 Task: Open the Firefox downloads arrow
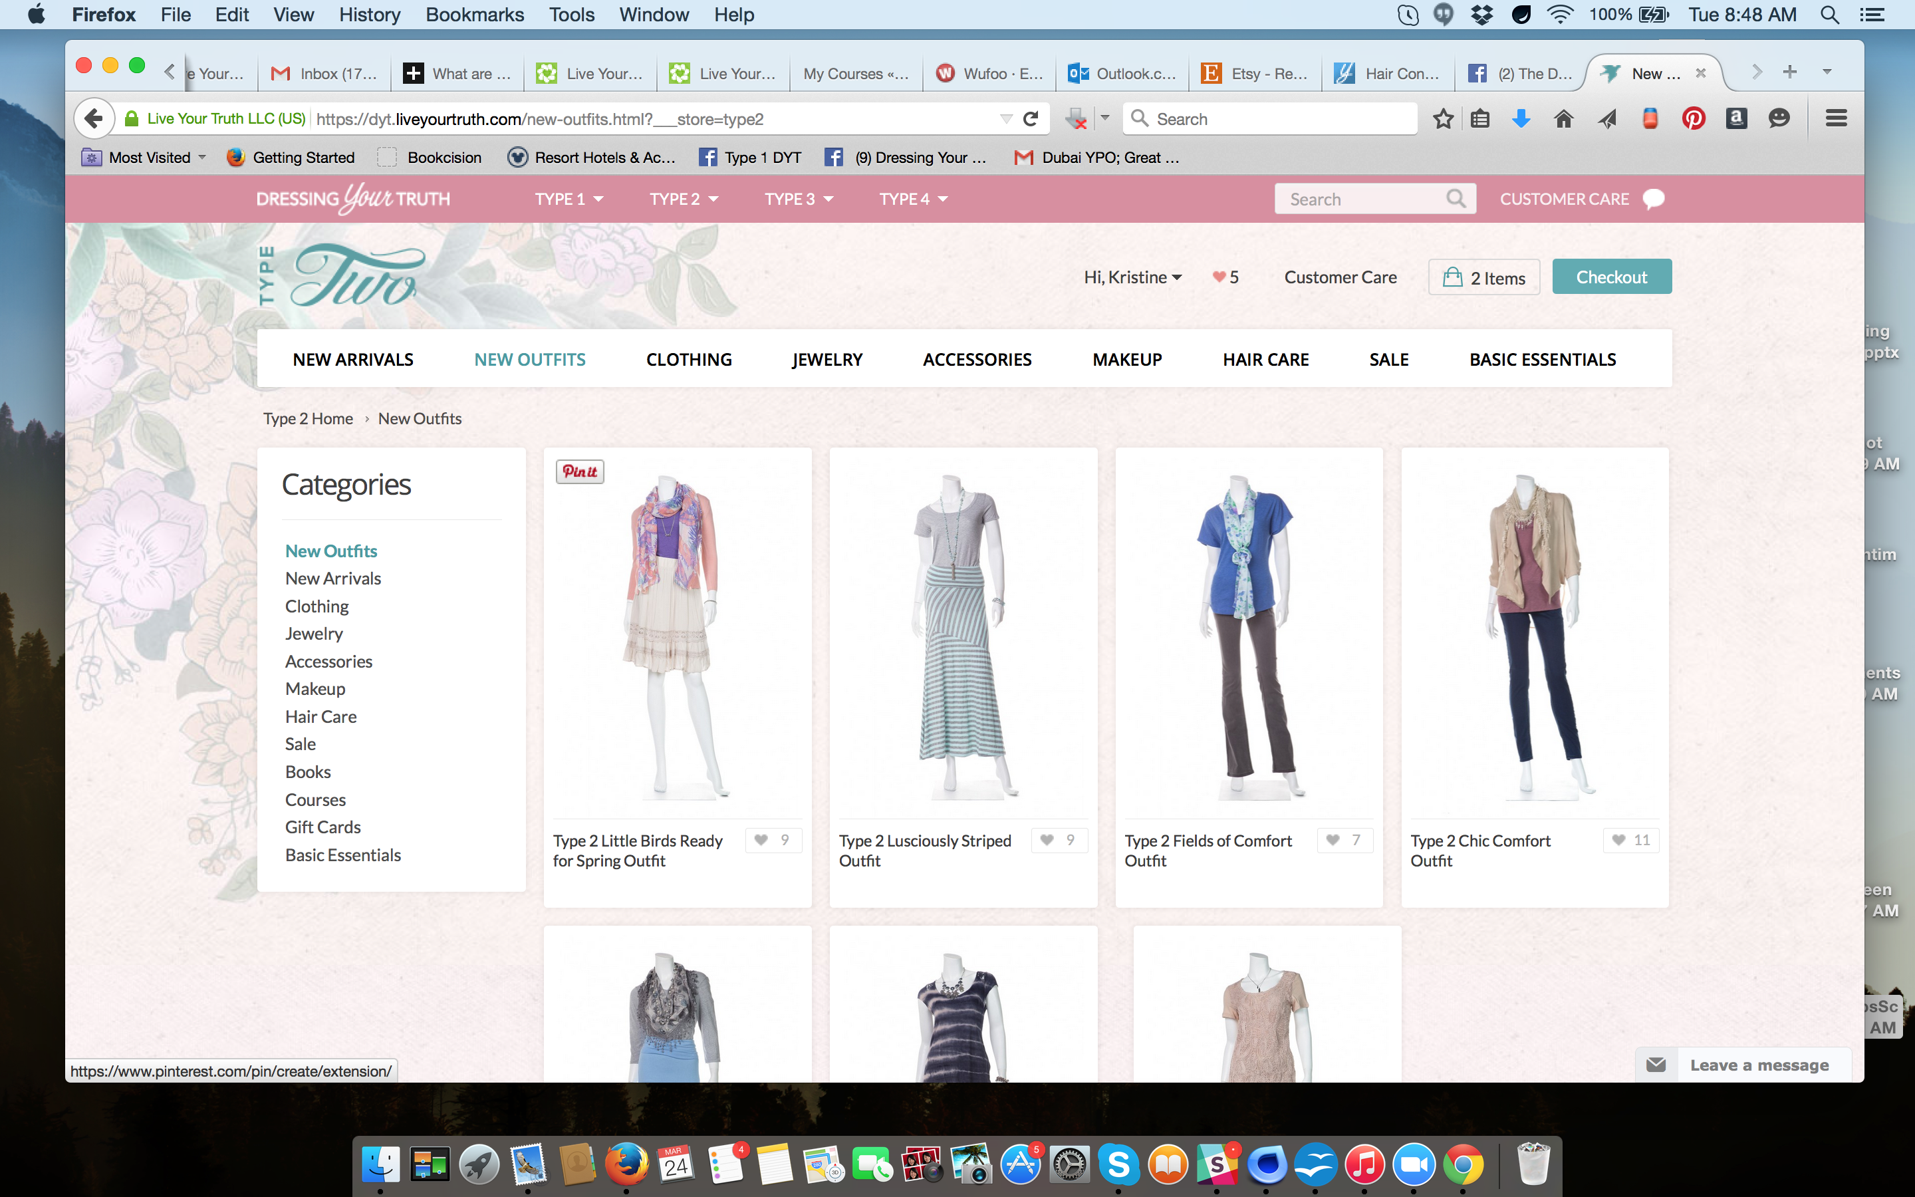[1520, 119]
